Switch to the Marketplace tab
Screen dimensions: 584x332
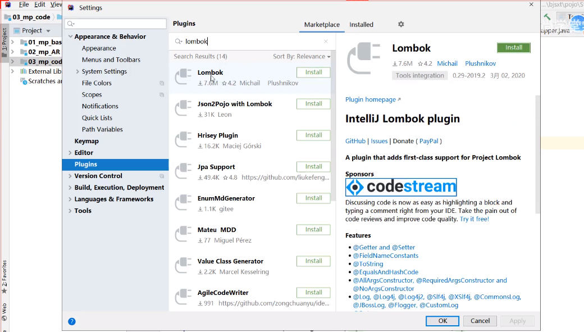point(322,25)
